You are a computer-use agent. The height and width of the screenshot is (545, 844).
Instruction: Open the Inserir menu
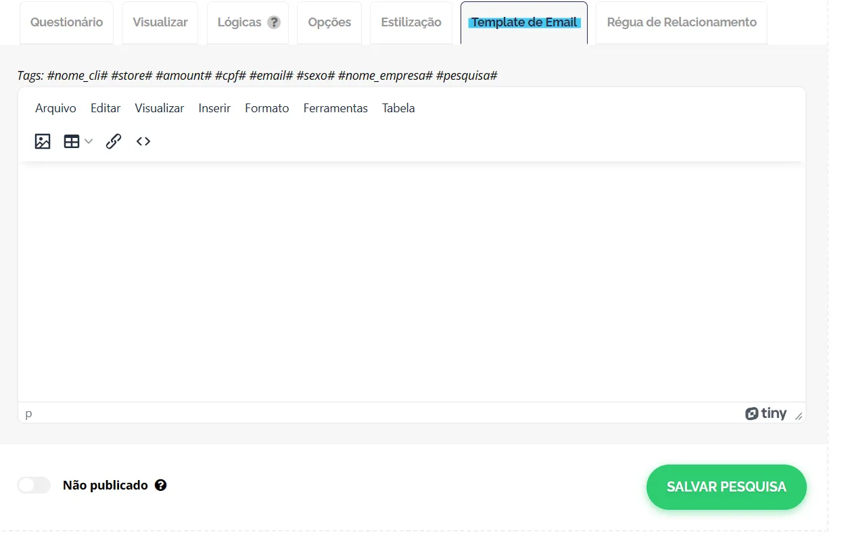pos(214,108)
